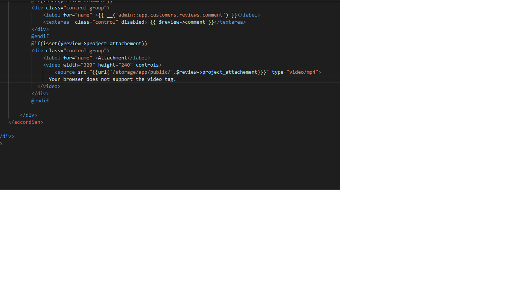Click the source tag name

coord(66,72)
